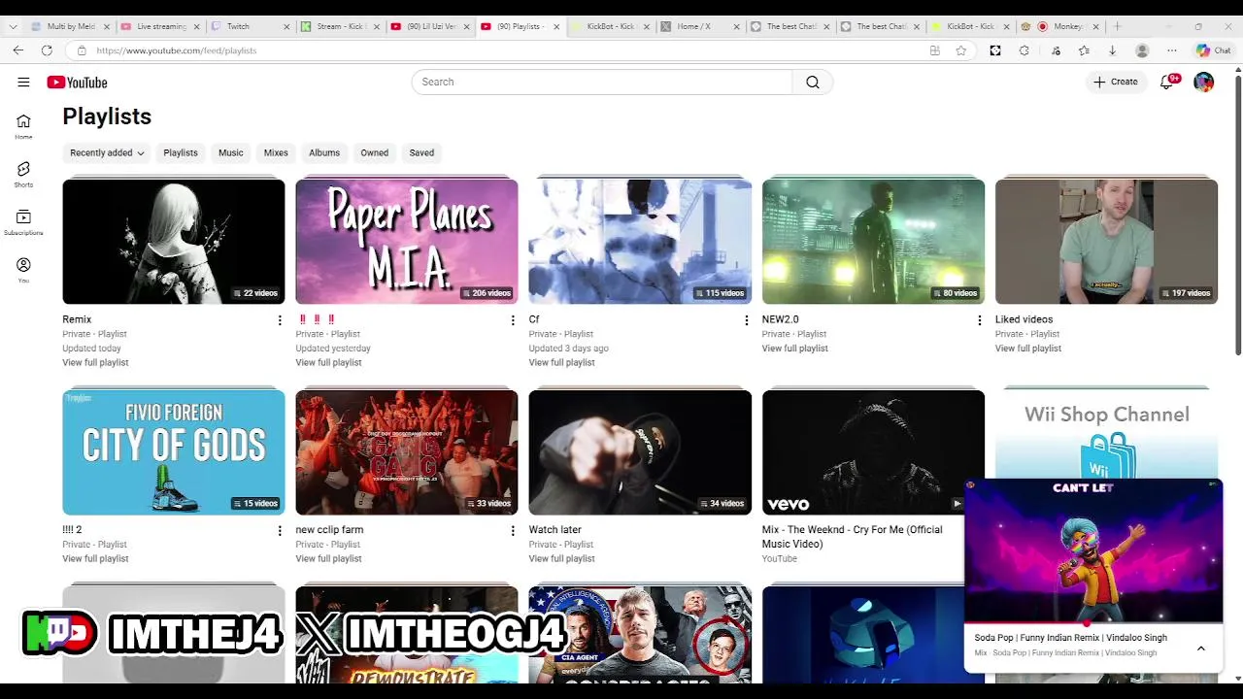
Task: Go back in the browser
Action: (x=18, y=50)
